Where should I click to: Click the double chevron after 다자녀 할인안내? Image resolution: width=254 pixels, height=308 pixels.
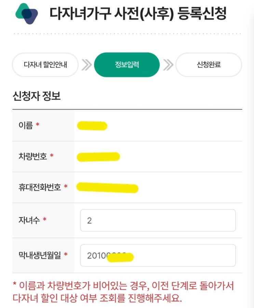[86, 65]
